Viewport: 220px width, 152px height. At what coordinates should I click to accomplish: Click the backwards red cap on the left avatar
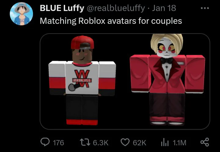coord(82,42)
